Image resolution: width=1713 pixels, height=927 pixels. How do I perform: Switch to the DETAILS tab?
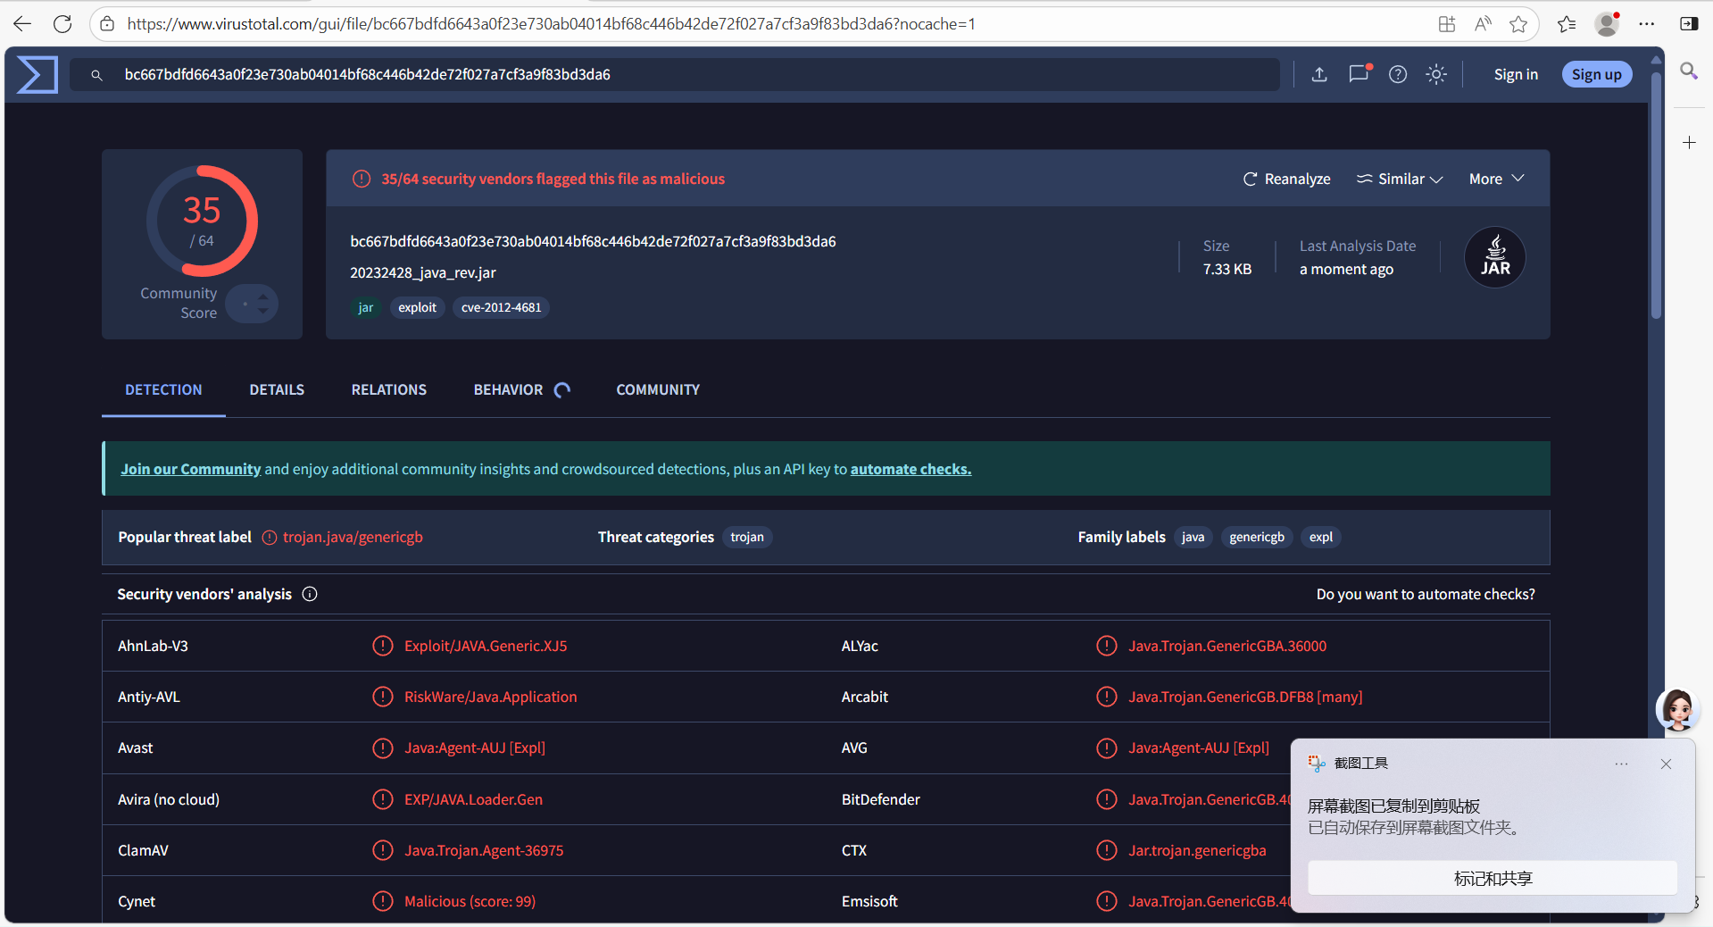pos(277,389)
